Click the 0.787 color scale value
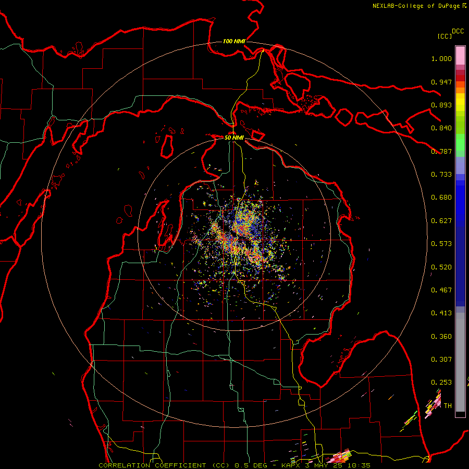This screenshot has width=469, height=469. pos(441,151)
